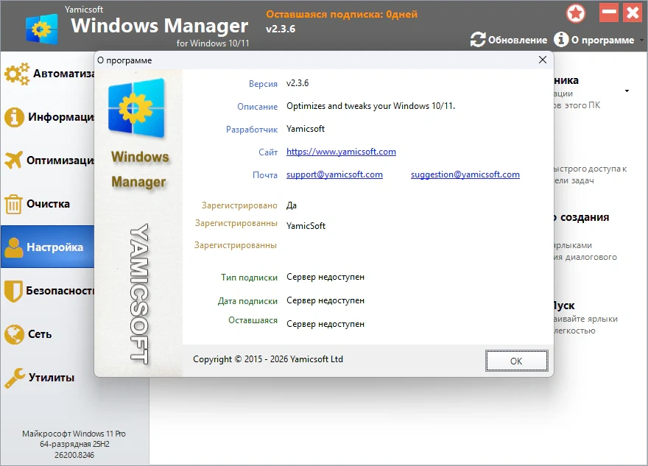Click the for Windows 10/11 subtitle
648x466 pixels.
pos(213,43)
